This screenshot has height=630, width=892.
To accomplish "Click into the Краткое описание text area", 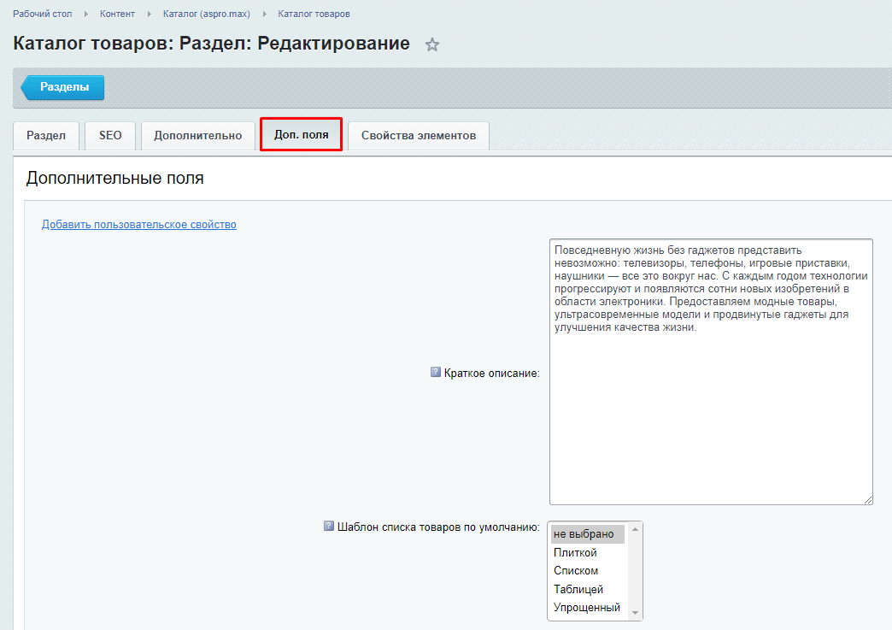I will 711,372.
